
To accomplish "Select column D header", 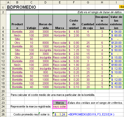I will coord(46,2).
